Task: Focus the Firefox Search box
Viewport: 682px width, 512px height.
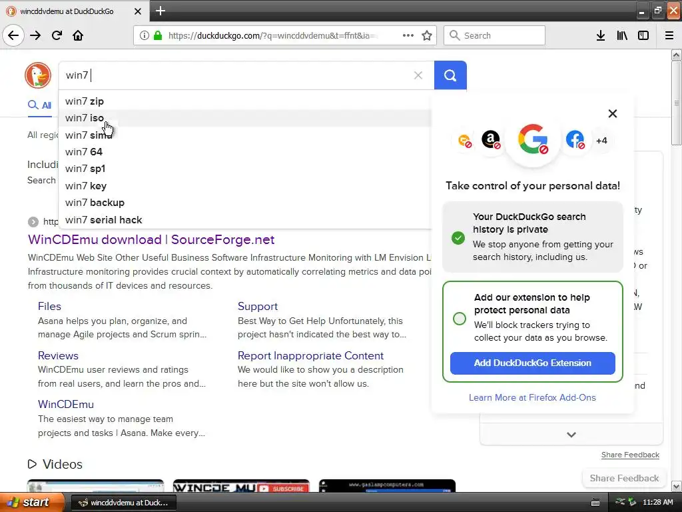Action: [x=494, y=35]
